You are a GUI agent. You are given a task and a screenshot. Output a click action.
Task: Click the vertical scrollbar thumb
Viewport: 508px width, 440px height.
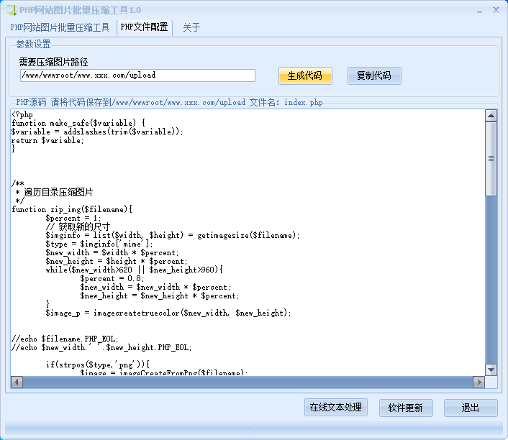[491, 159]
